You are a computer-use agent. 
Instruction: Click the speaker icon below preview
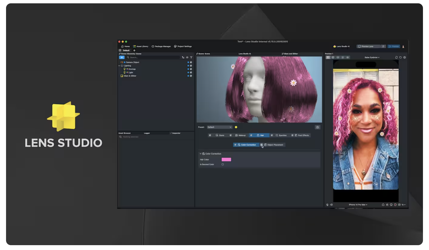[x=331, y=205]
